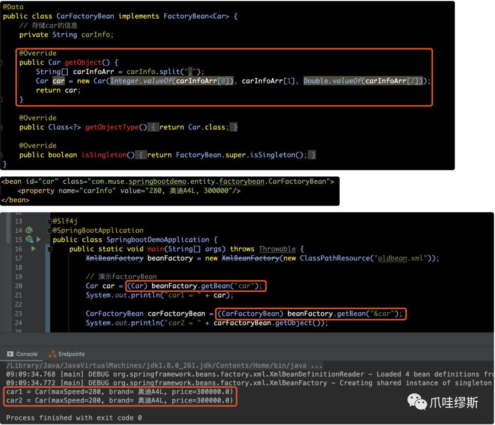Click the factorybean package reference in bean class

pyautogui.click(x=242, y=181)
